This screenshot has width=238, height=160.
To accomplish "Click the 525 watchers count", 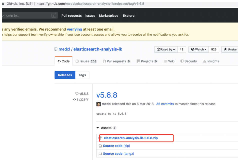I will 214,49.
